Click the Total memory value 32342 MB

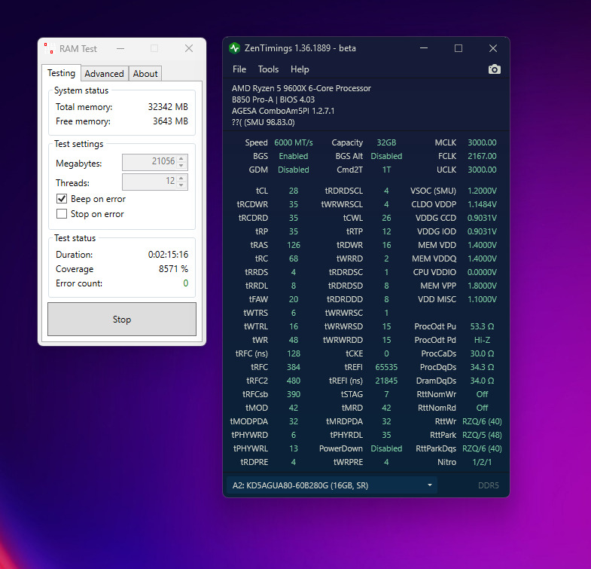coord(168,107)
